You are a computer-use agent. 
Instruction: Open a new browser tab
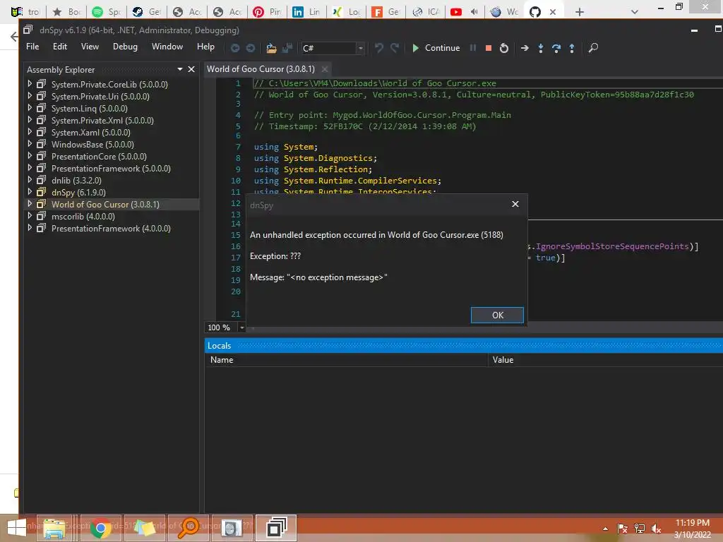(580, 12)
